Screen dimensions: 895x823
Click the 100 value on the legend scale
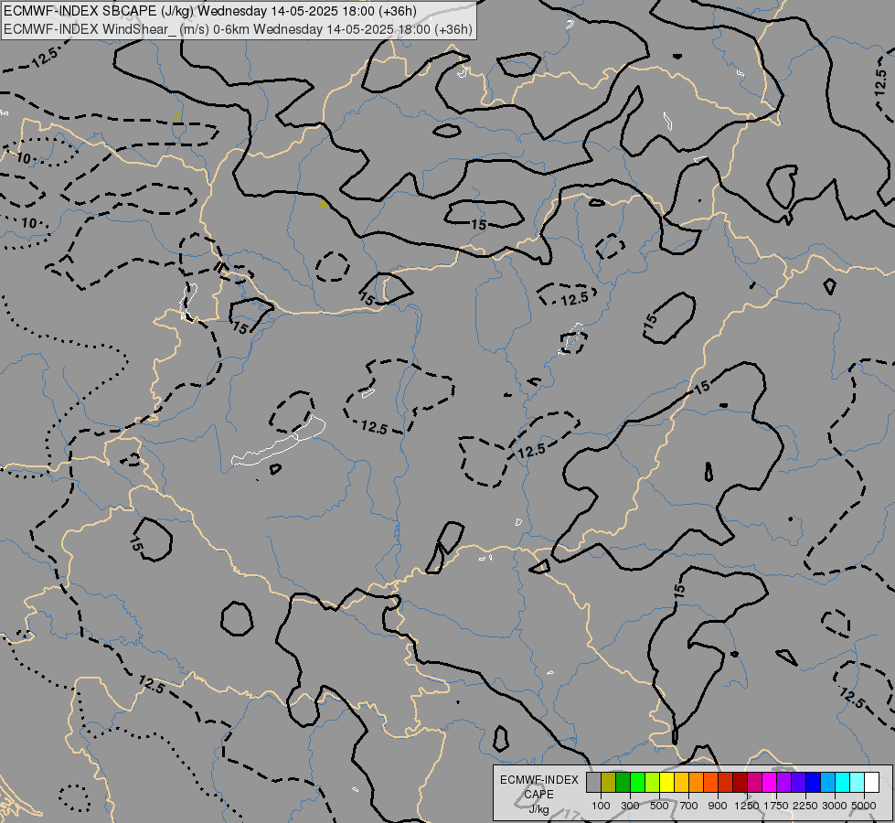point(601,806)
